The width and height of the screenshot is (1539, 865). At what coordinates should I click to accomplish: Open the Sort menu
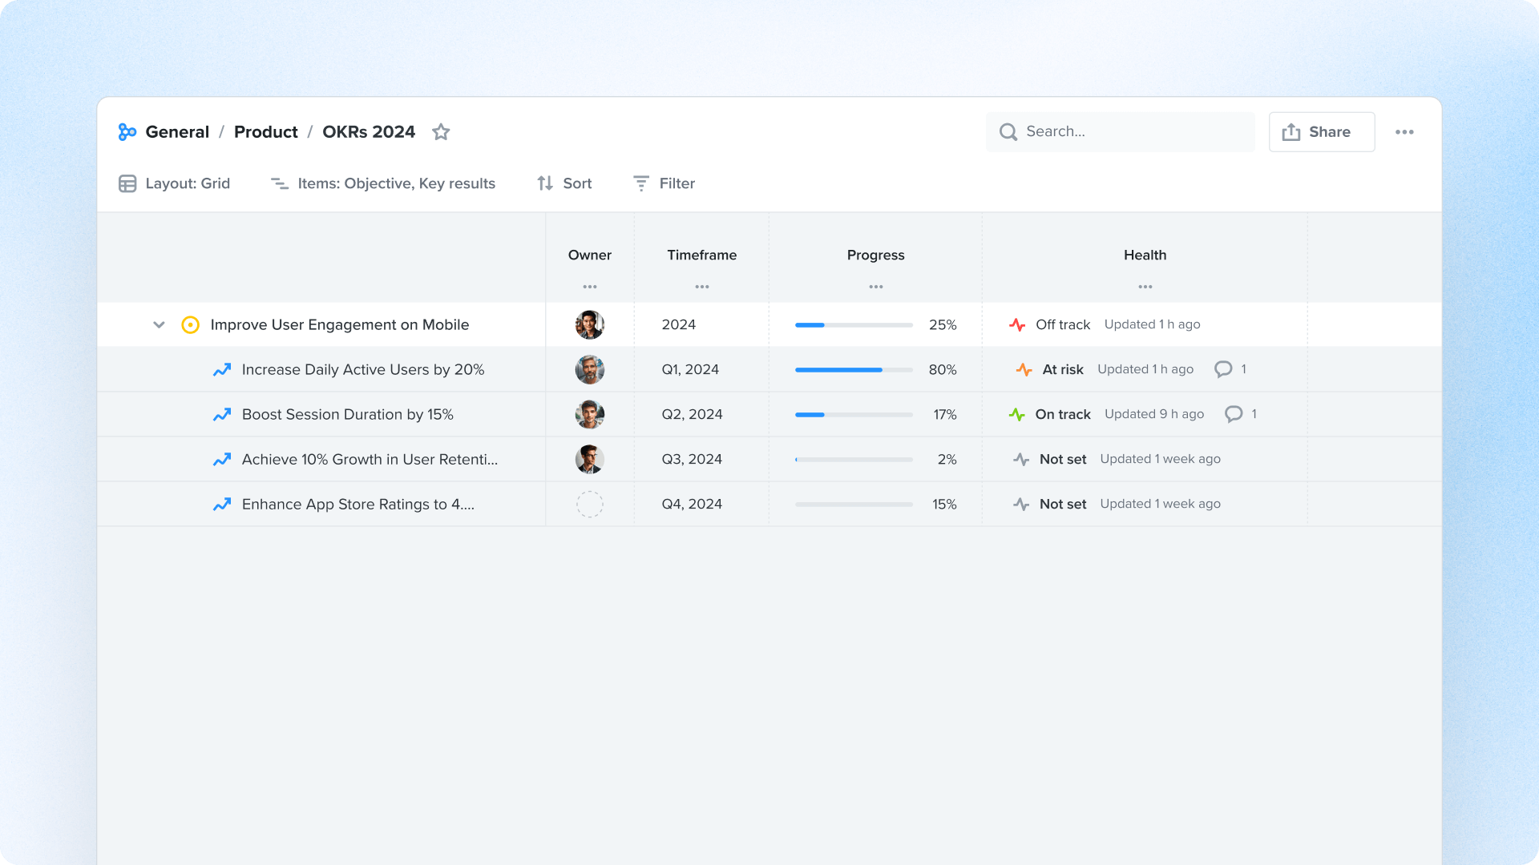564,183
